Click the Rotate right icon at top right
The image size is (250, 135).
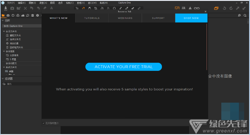pyautogui.click(x=231, y=8)
